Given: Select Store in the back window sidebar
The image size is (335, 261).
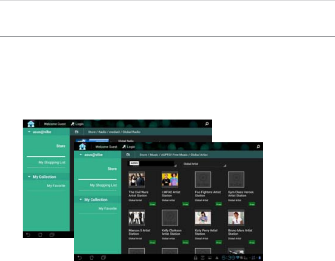Looking at the screenshot, I should pyautogui.click(x=61, y=146).
